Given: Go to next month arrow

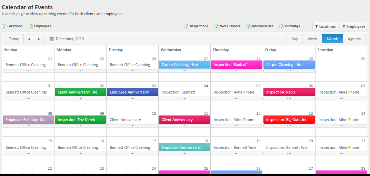Looking at the screenshot, I should tap(39, 39).
